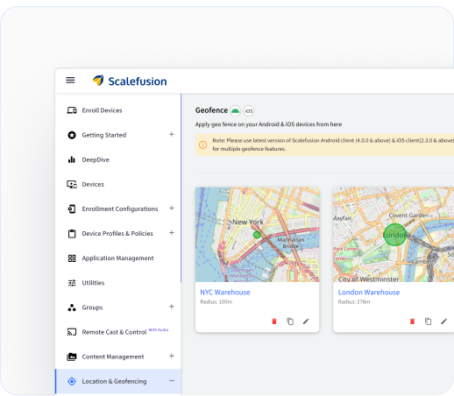
Task: Collapse the Location & Geofencing section
Action: (172, 381)
